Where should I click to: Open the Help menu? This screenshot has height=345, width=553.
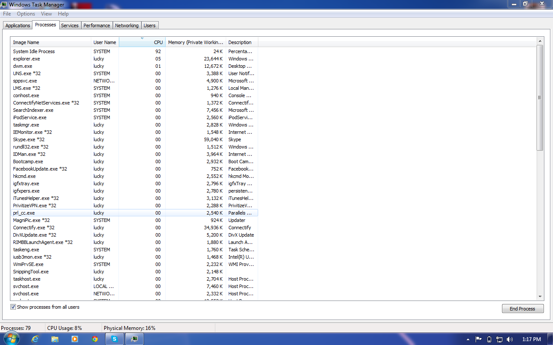pyautogui.click(x=63, y=14)
